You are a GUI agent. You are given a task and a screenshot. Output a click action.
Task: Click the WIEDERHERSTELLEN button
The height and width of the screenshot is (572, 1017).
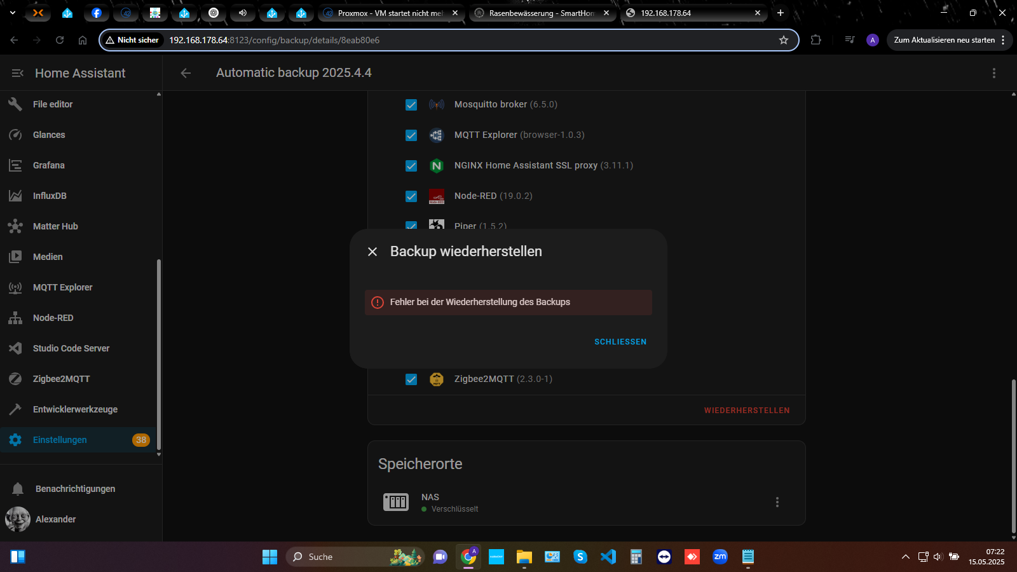(747, 411)
